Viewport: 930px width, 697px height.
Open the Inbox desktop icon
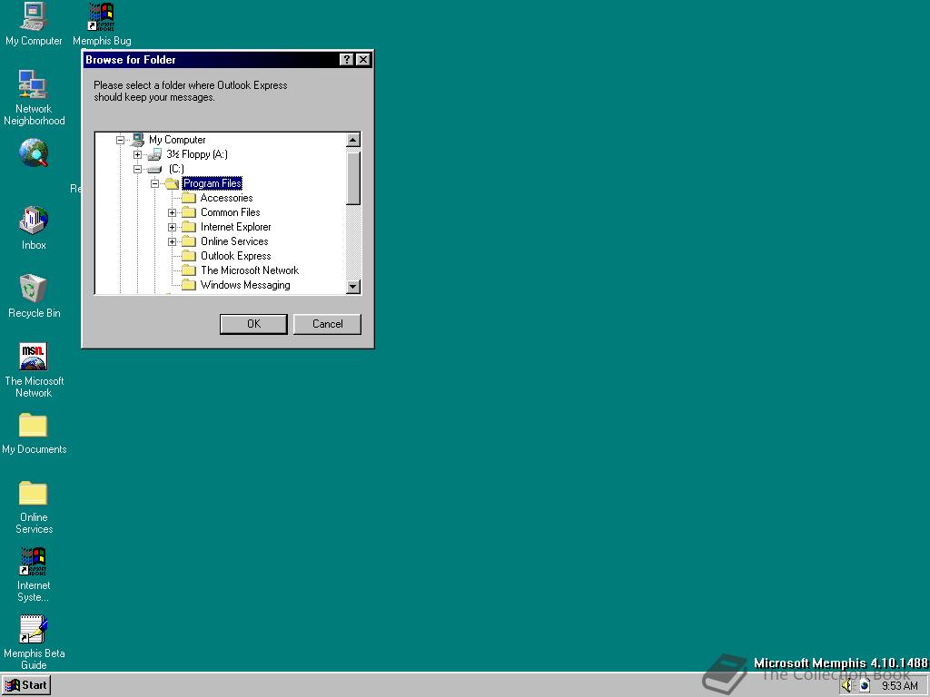tap(34, 228)
